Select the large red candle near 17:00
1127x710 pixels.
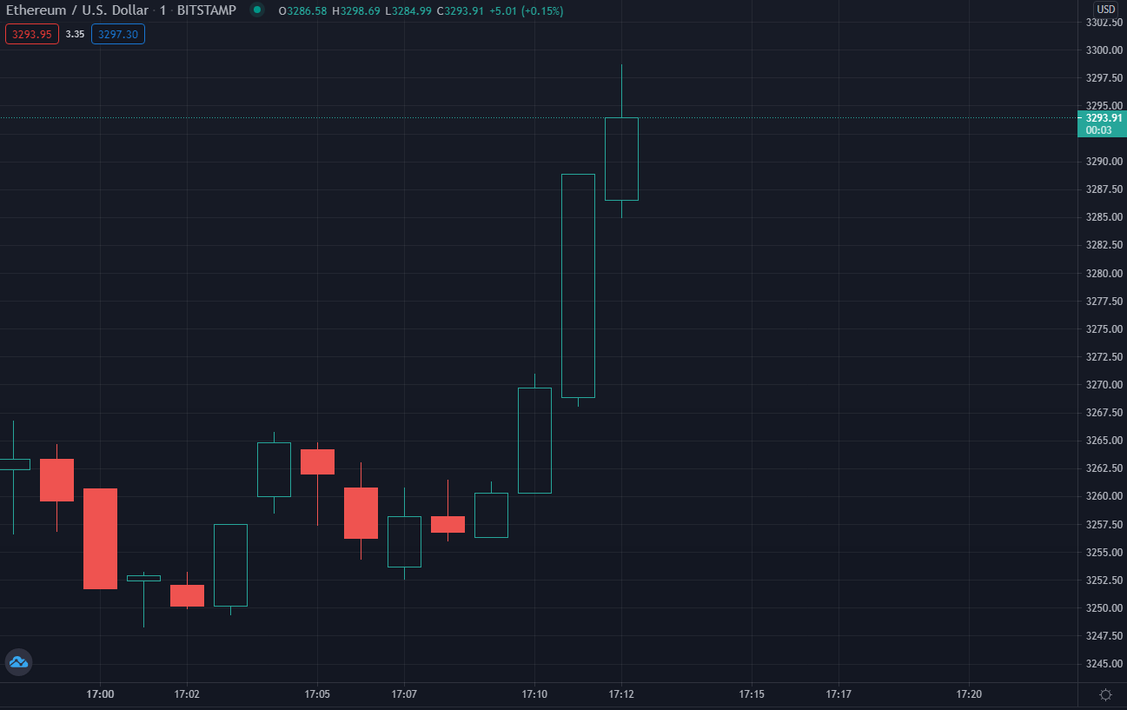(100, 539)
